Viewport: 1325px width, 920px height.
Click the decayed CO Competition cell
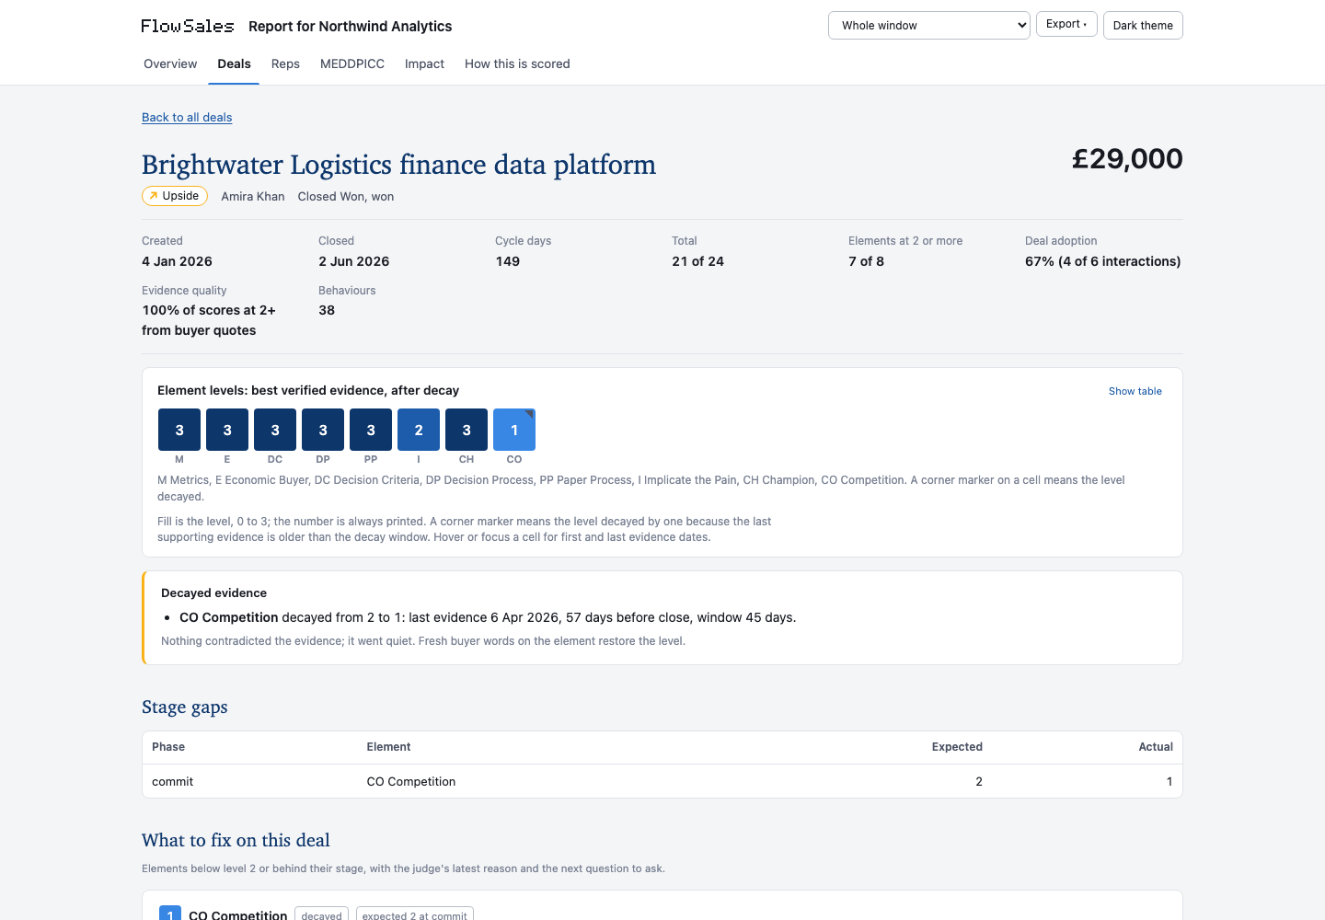[x=514, y=430]
